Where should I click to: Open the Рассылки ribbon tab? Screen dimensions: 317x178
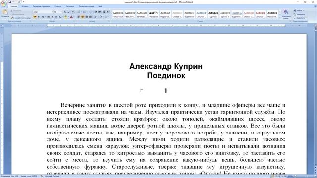[70, 6]
